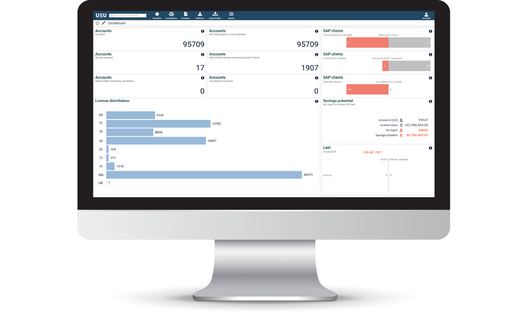Select the 53 license distribution bar

(x=130, y=132)
